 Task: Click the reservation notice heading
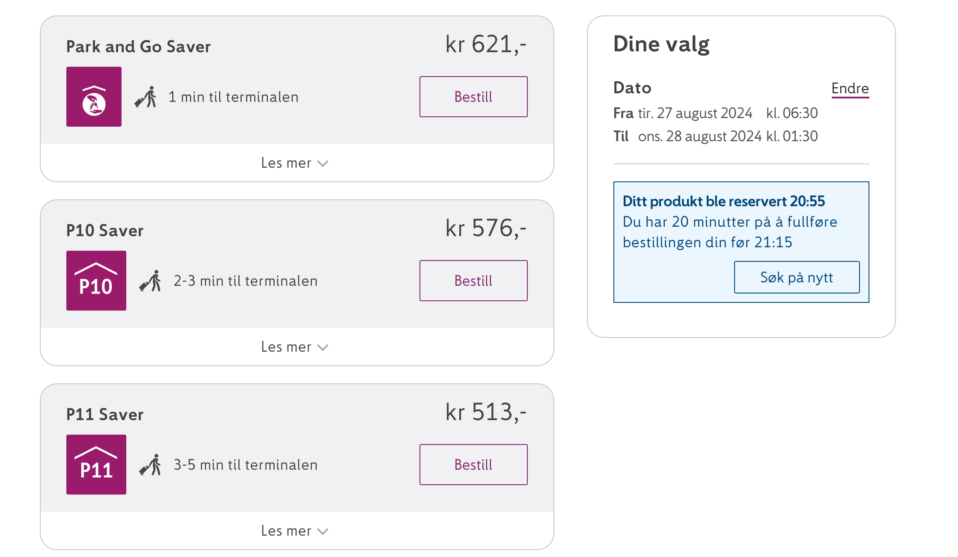pyautogui.click(x=723, y=201)
